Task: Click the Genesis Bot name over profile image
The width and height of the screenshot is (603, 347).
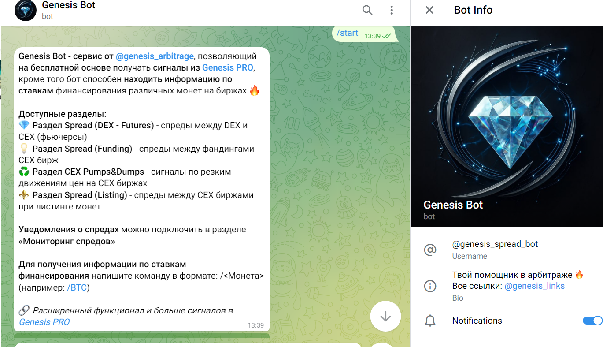Action: pyautogui.click(x=453, y=205)
